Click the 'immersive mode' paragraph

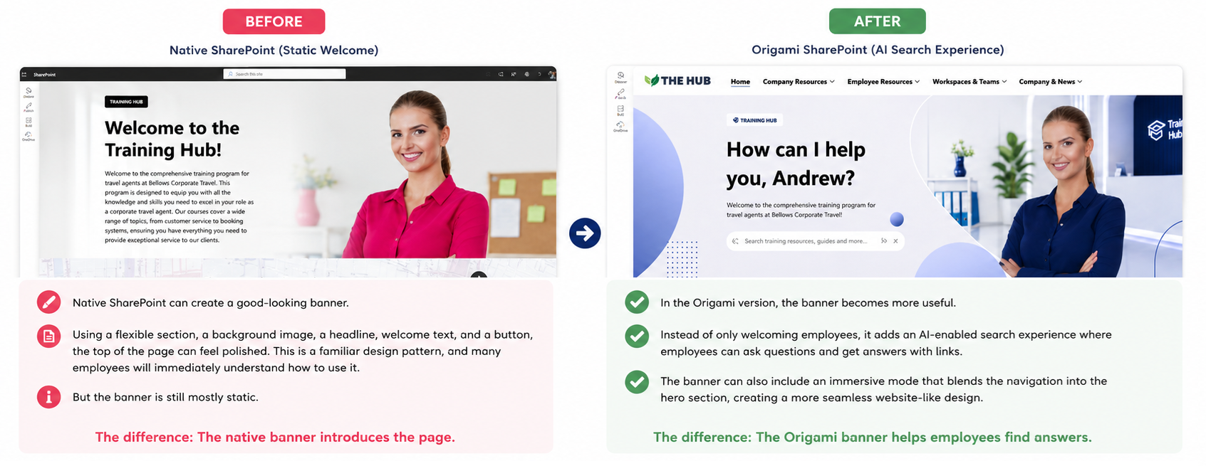point(883,389)
